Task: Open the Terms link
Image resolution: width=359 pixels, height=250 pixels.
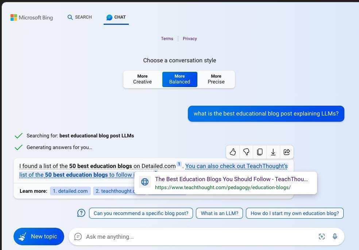Action: coord(167,39)
